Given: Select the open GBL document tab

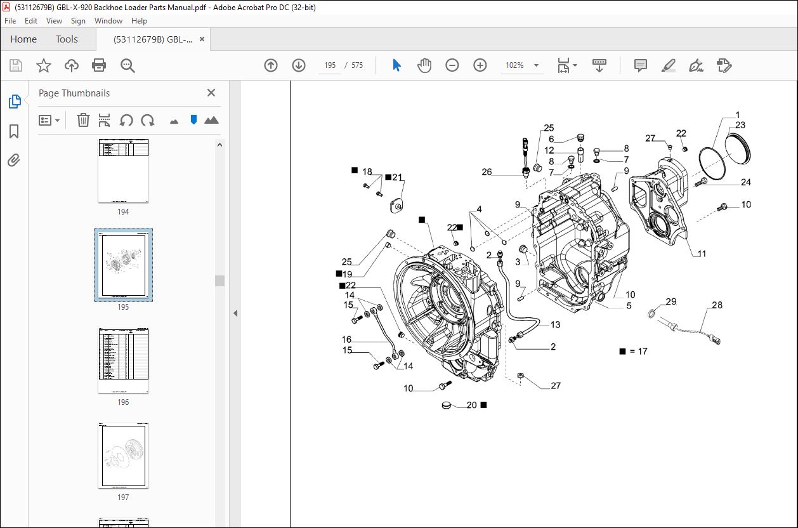Looking at the screenshot, I should 153,39.
